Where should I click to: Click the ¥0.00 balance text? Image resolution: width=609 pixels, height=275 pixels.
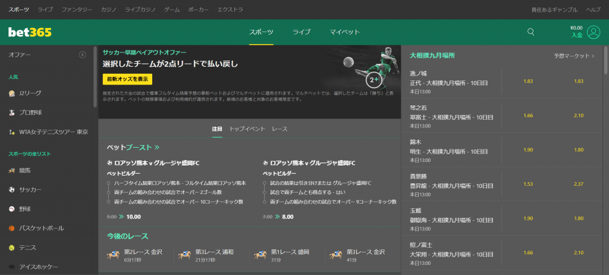[x=576, y=27]
